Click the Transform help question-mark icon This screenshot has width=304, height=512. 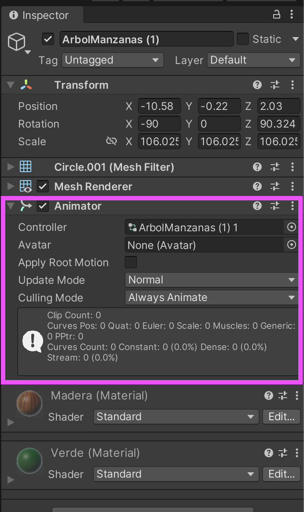257,85
